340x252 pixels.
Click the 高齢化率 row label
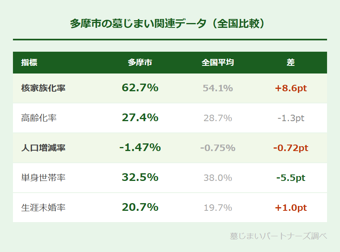(x=39, y=118)
